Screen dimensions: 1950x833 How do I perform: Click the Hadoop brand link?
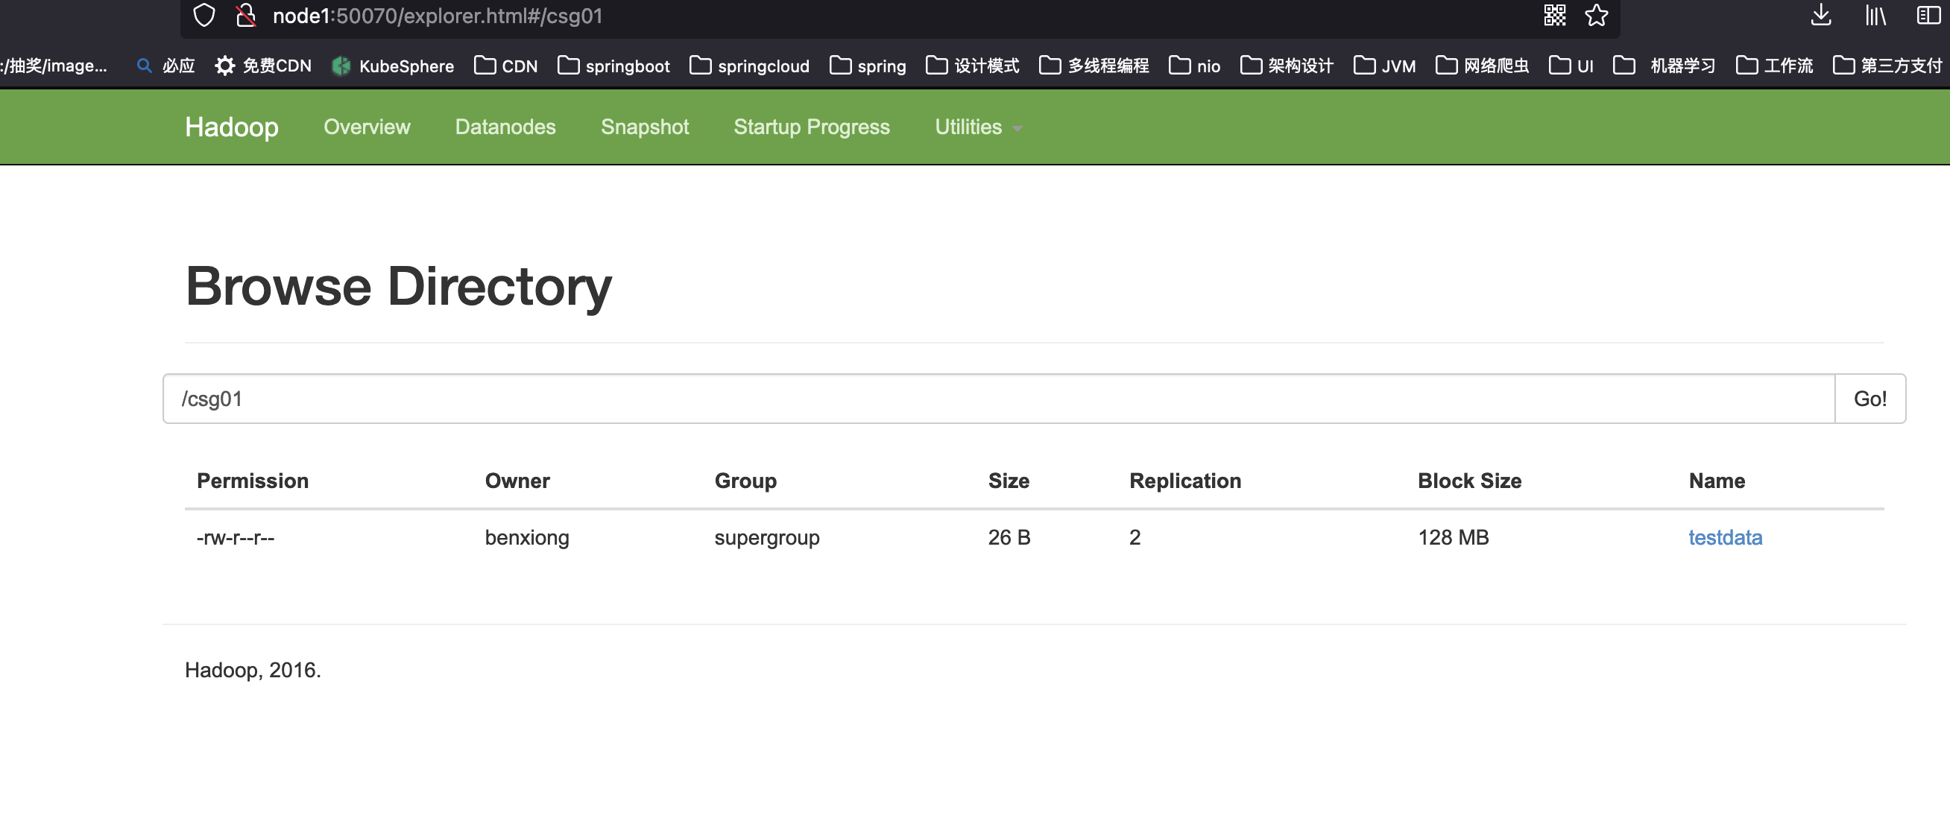point(232,127)
